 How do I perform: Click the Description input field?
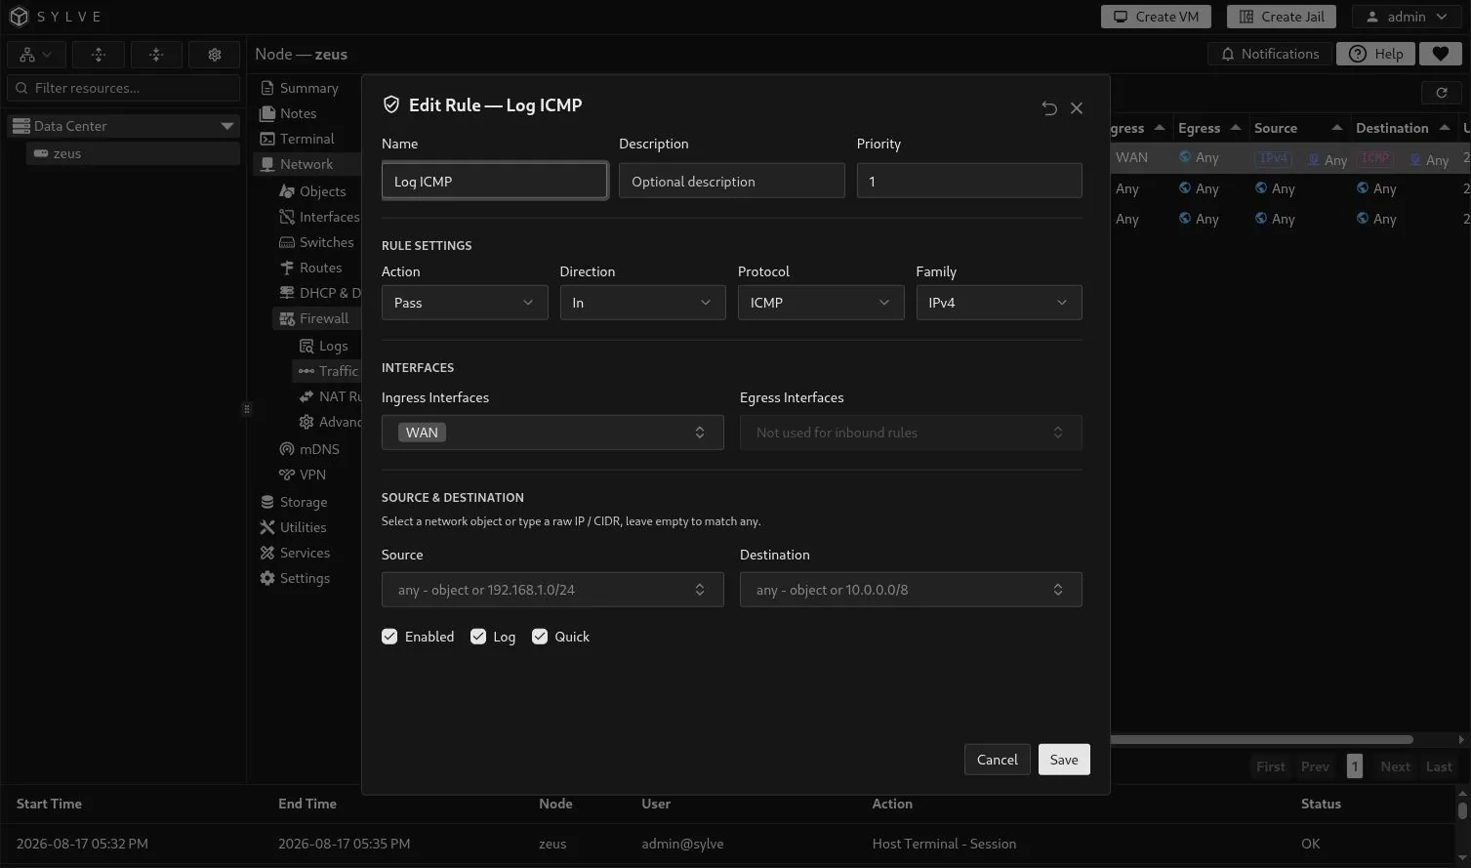[732, 182]
